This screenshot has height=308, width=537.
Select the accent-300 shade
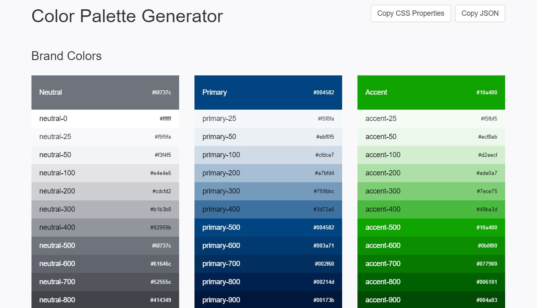click(x=431, y=191)
